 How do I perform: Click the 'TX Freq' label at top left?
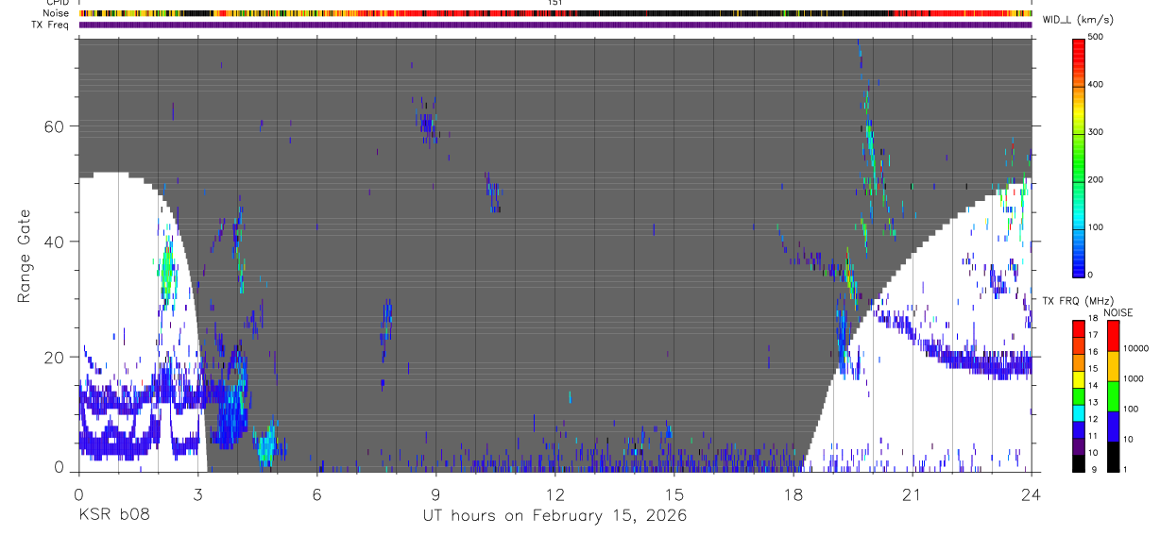(51, 25)
